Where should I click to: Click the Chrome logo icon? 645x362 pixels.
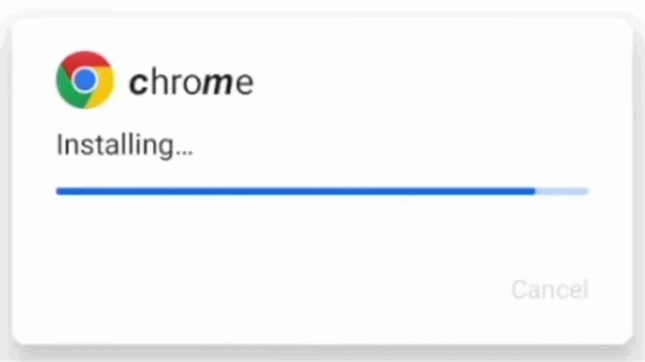tap(85, 80)
